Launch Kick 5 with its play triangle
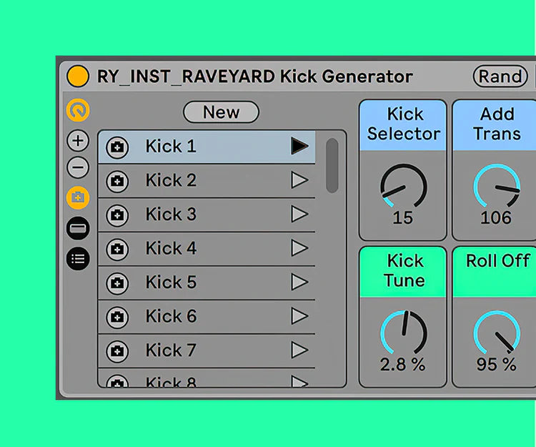Viewport: 536px width, 447px height. click(299, 282)
